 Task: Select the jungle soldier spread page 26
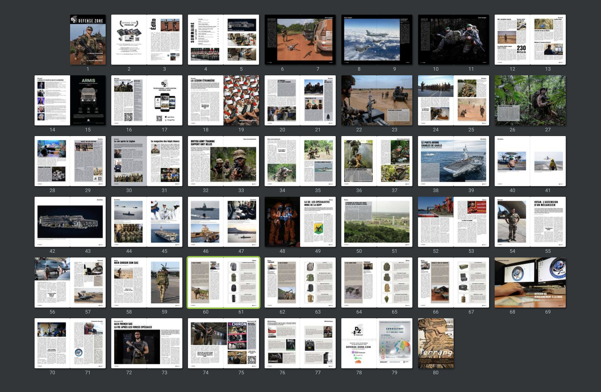(512, 100)
